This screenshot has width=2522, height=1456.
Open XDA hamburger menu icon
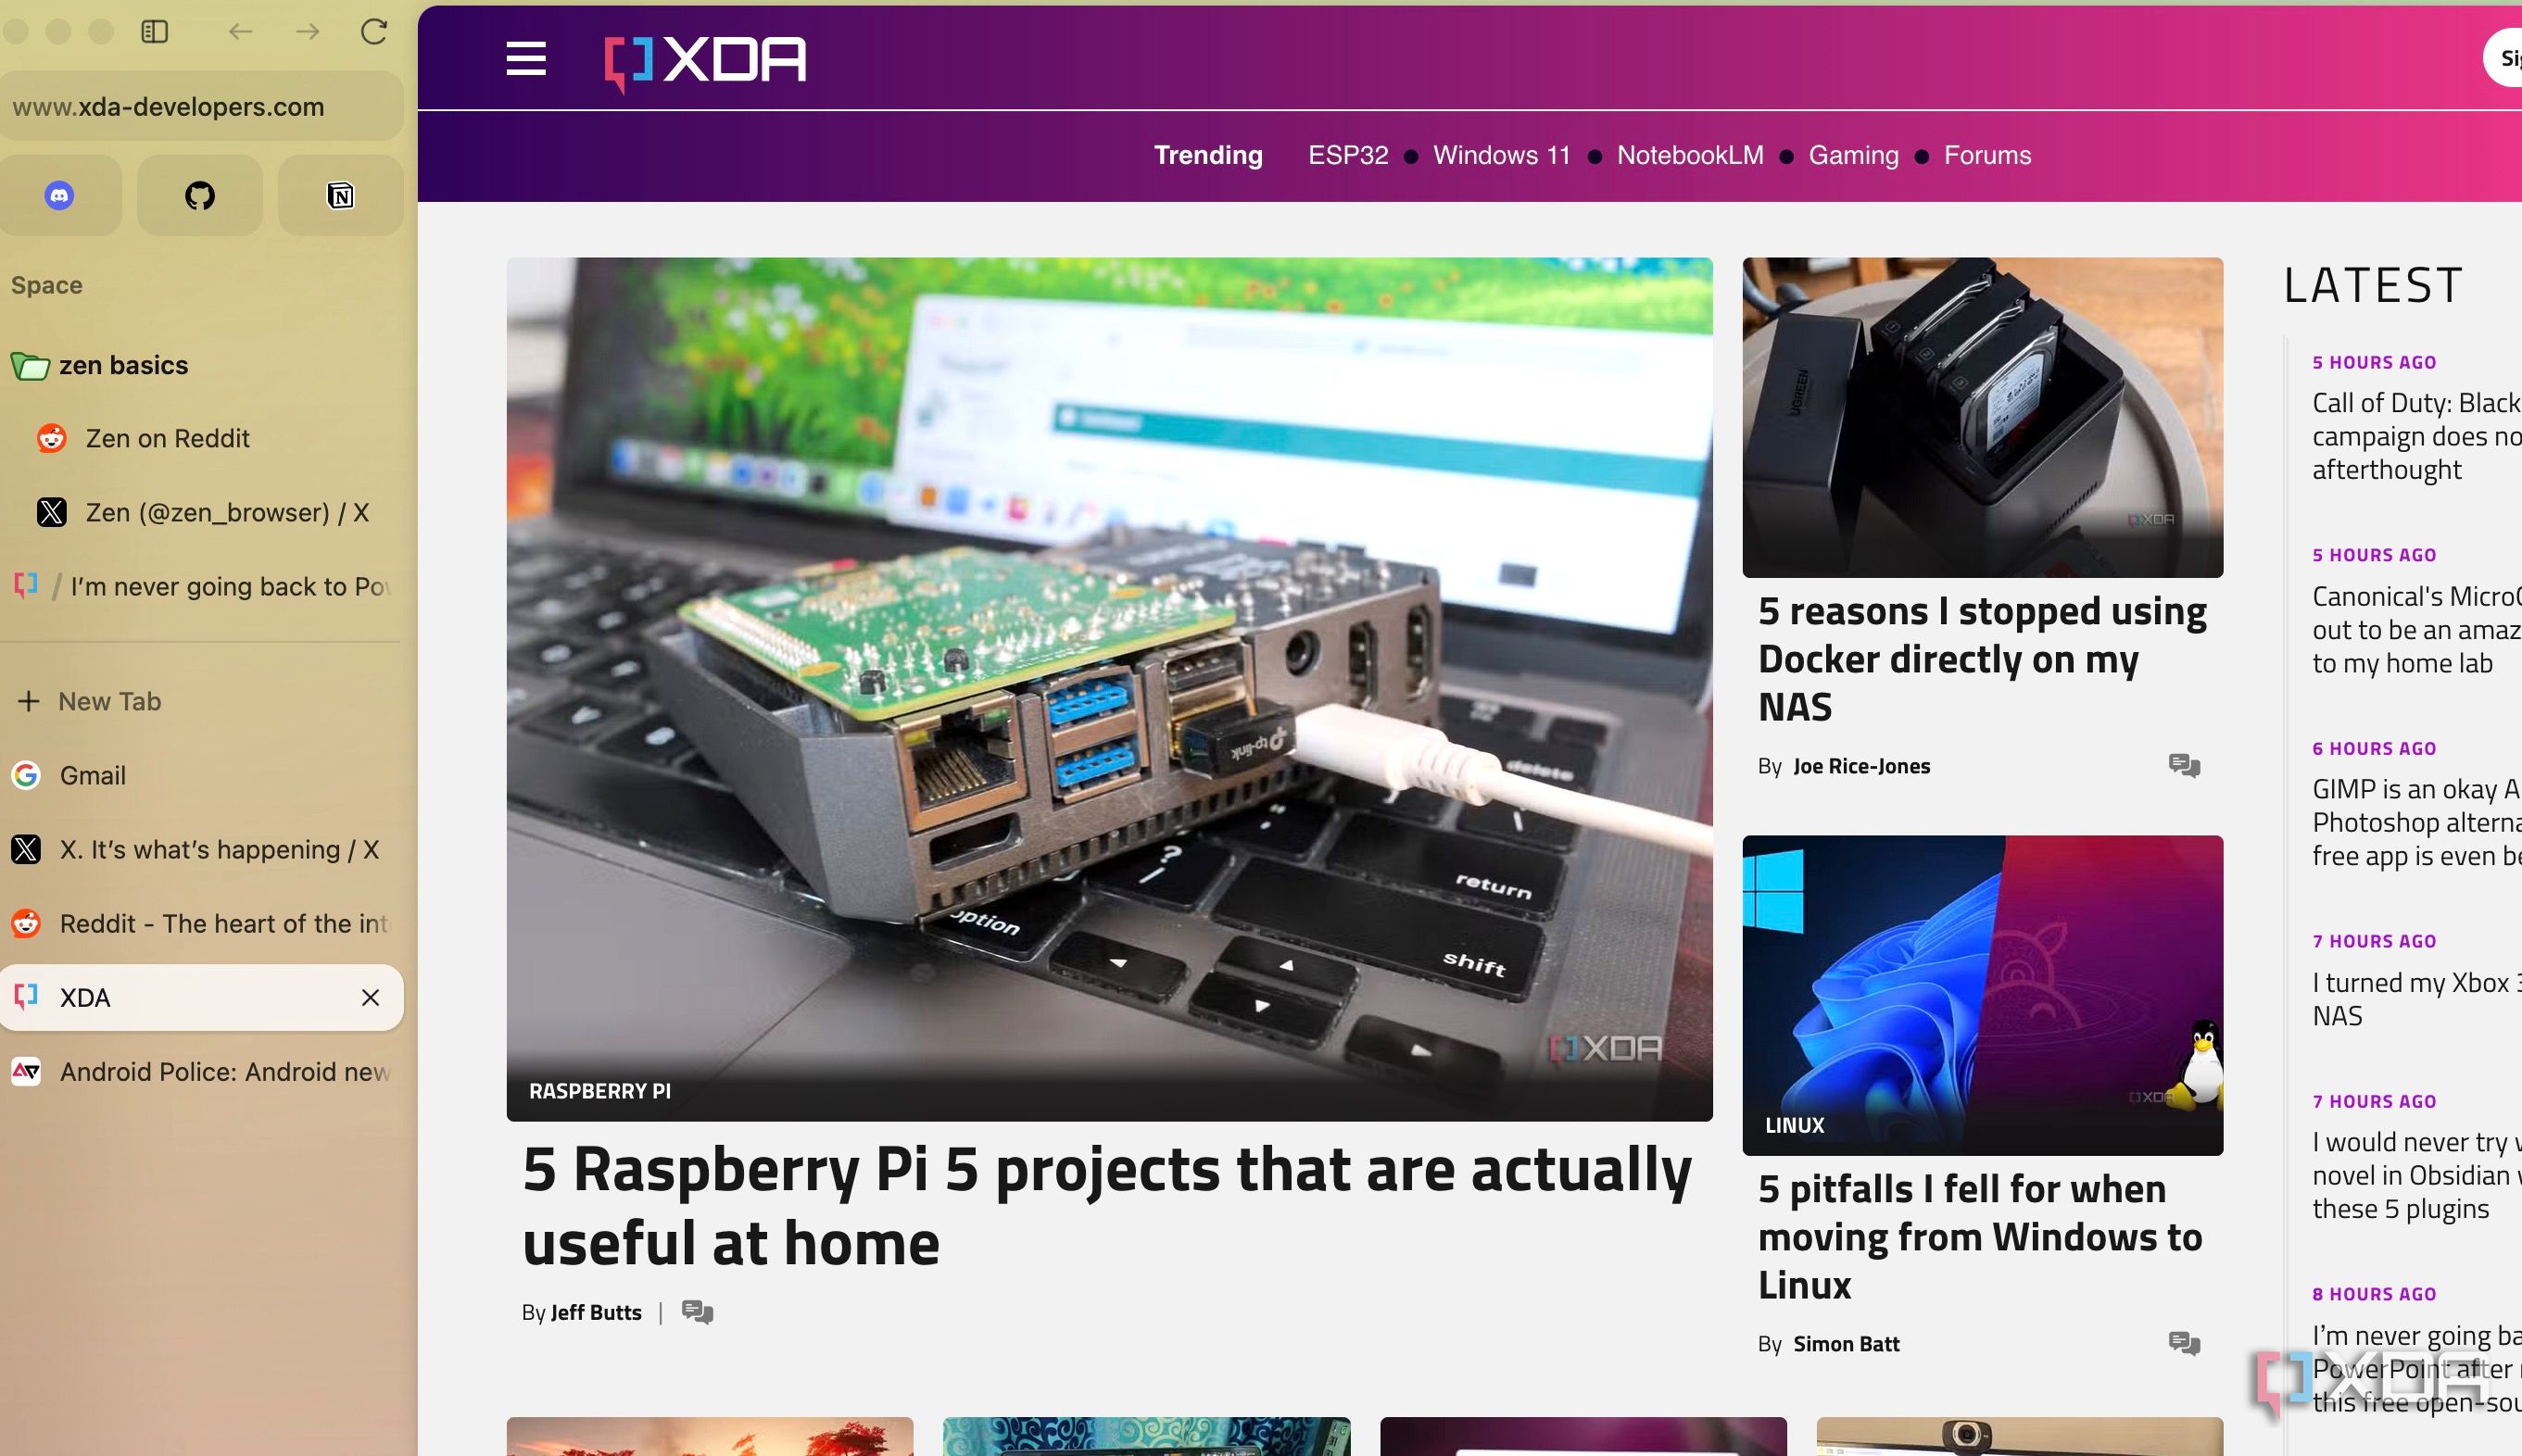coord(526,59)
